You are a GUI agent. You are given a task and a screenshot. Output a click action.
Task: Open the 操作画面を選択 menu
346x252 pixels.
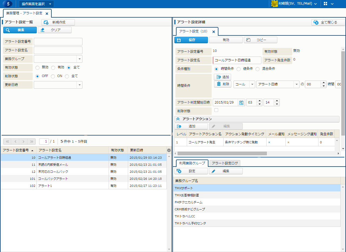(x=36, y=4)
